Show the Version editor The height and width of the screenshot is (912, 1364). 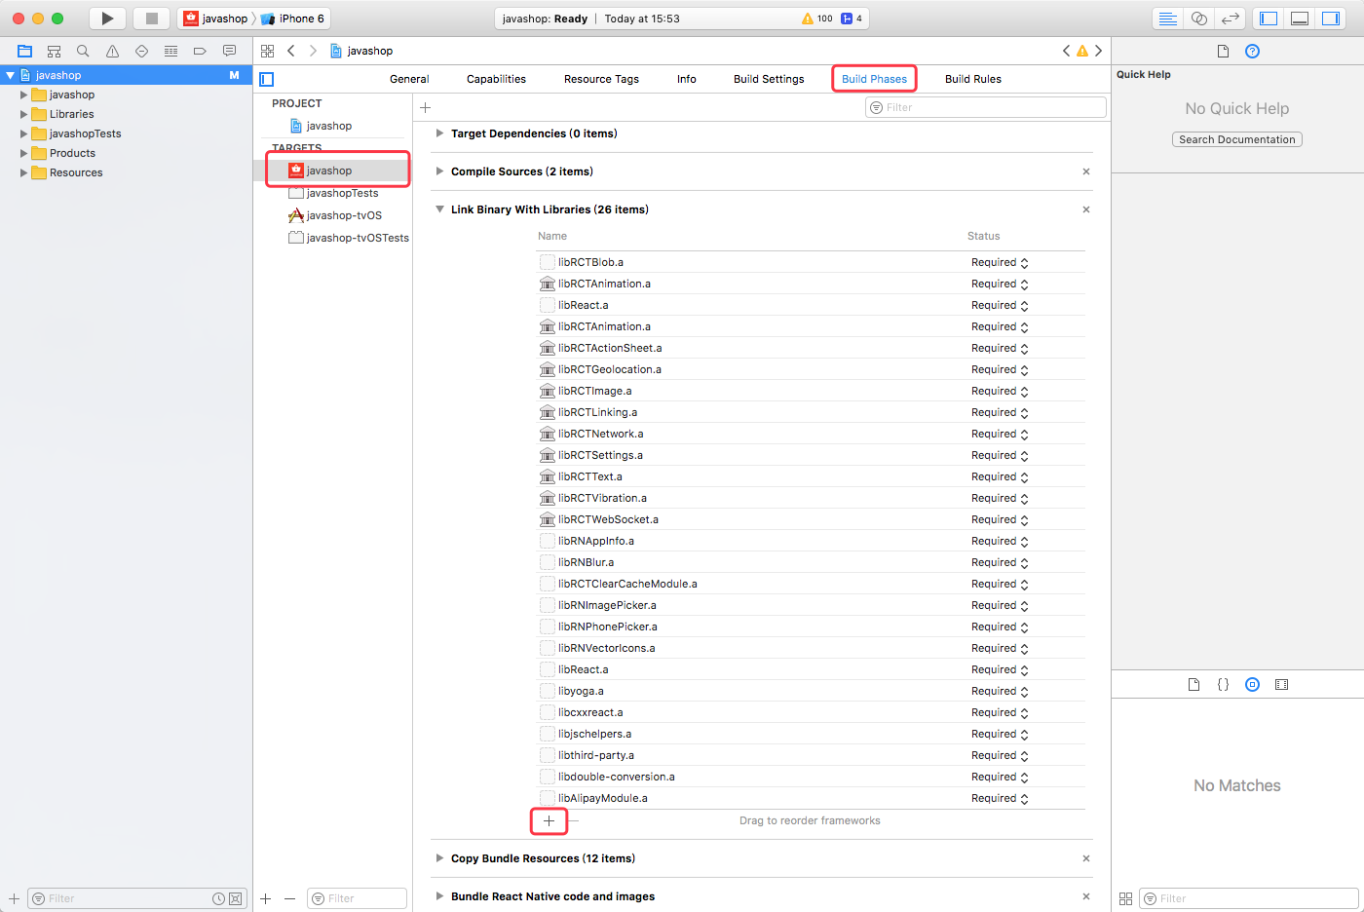pos(1231,19)
